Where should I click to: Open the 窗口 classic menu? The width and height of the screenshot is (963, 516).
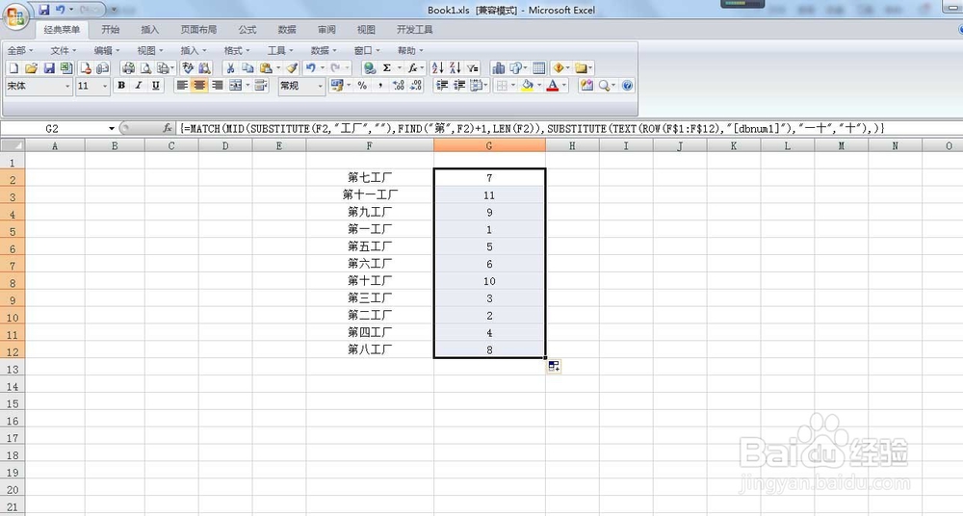point(367,50)
